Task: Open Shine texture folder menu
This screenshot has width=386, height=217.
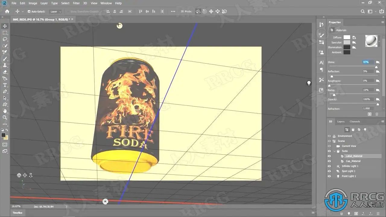Action: (378, 62)
